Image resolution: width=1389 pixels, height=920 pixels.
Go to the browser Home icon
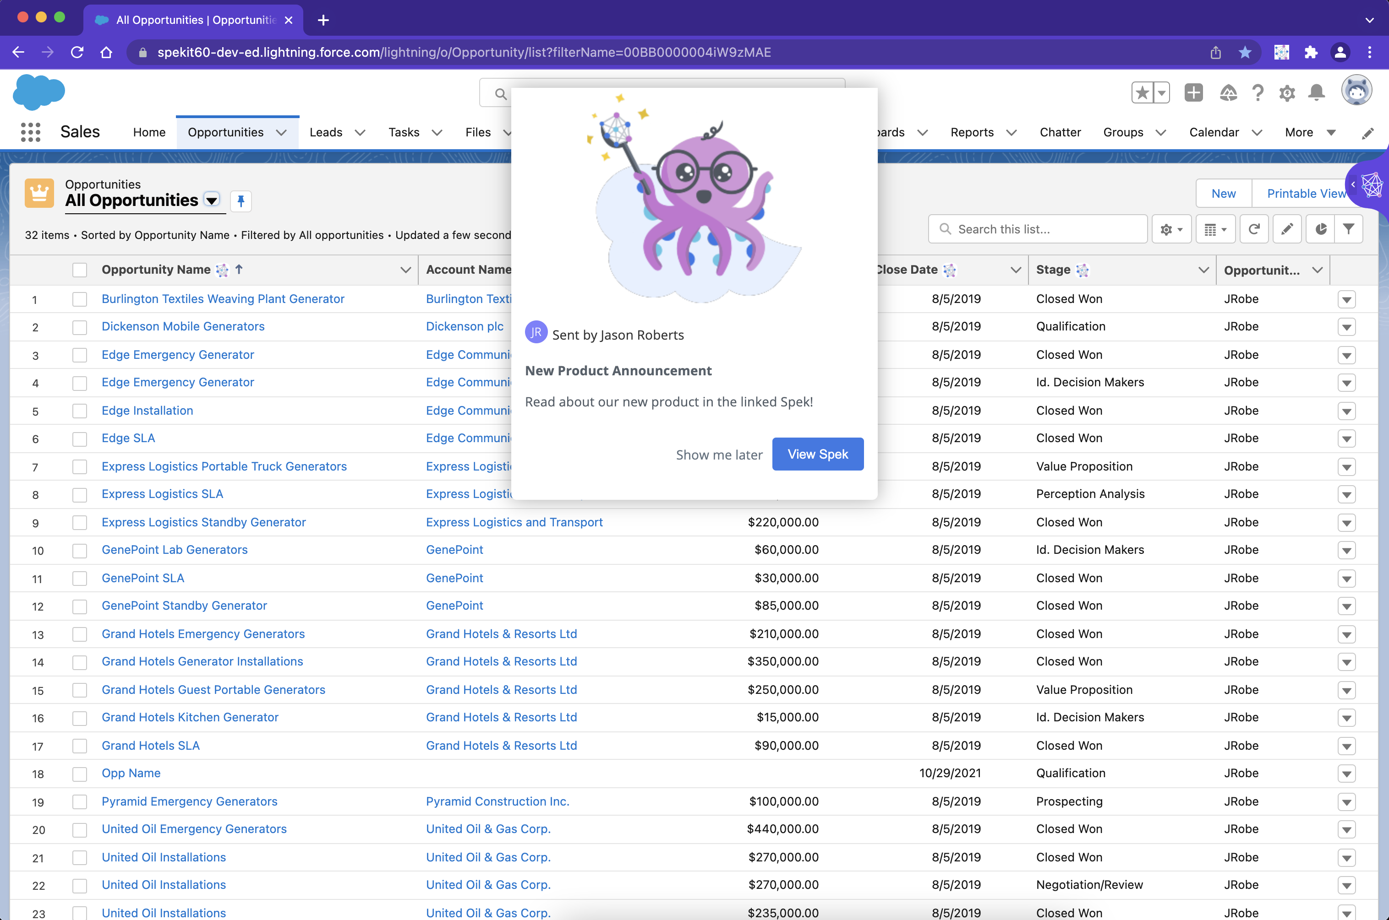coord(106,52)
